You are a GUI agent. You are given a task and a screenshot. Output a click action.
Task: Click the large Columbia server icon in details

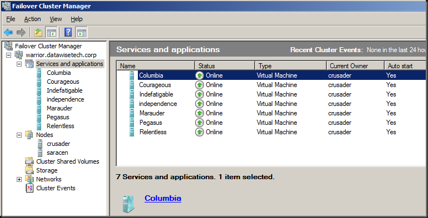pyautogui.click(x=128, y=204)
